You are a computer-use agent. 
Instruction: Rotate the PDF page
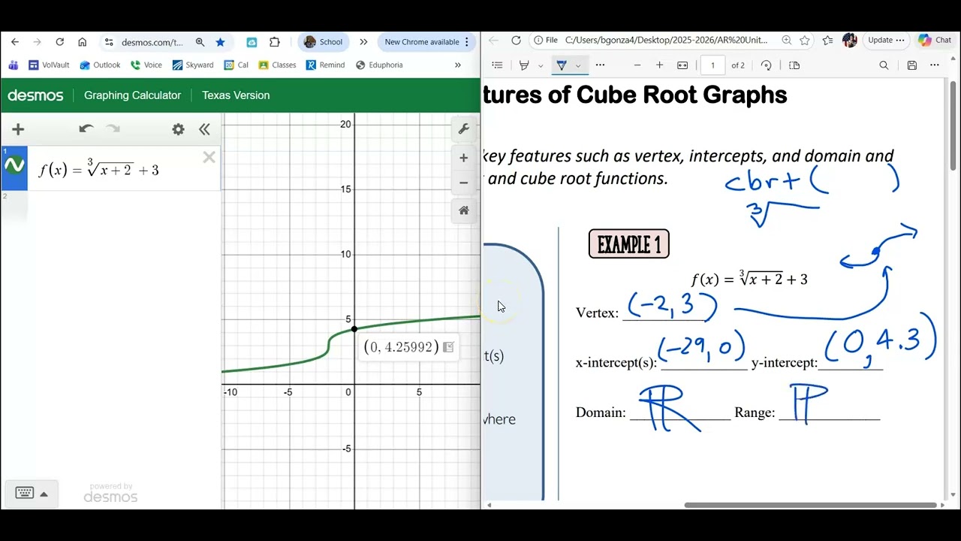click(766, 65)
